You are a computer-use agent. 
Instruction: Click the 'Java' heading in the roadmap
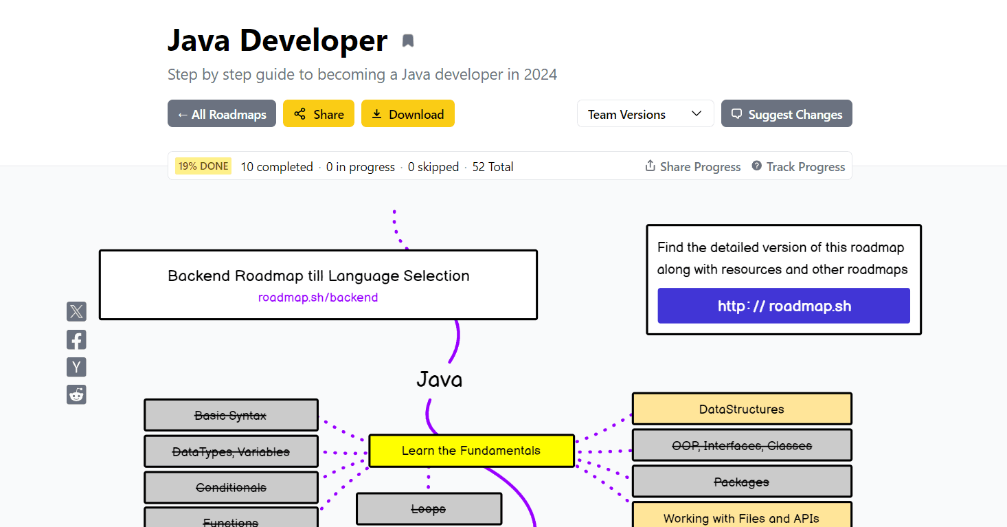pyautogui.click(x=440, y=379)
